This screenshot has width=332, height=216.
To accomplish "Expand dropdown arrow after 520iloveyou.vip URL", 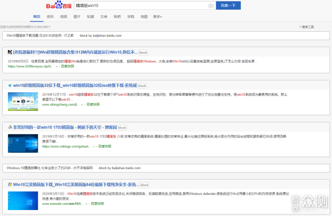I will pos(57,67).
